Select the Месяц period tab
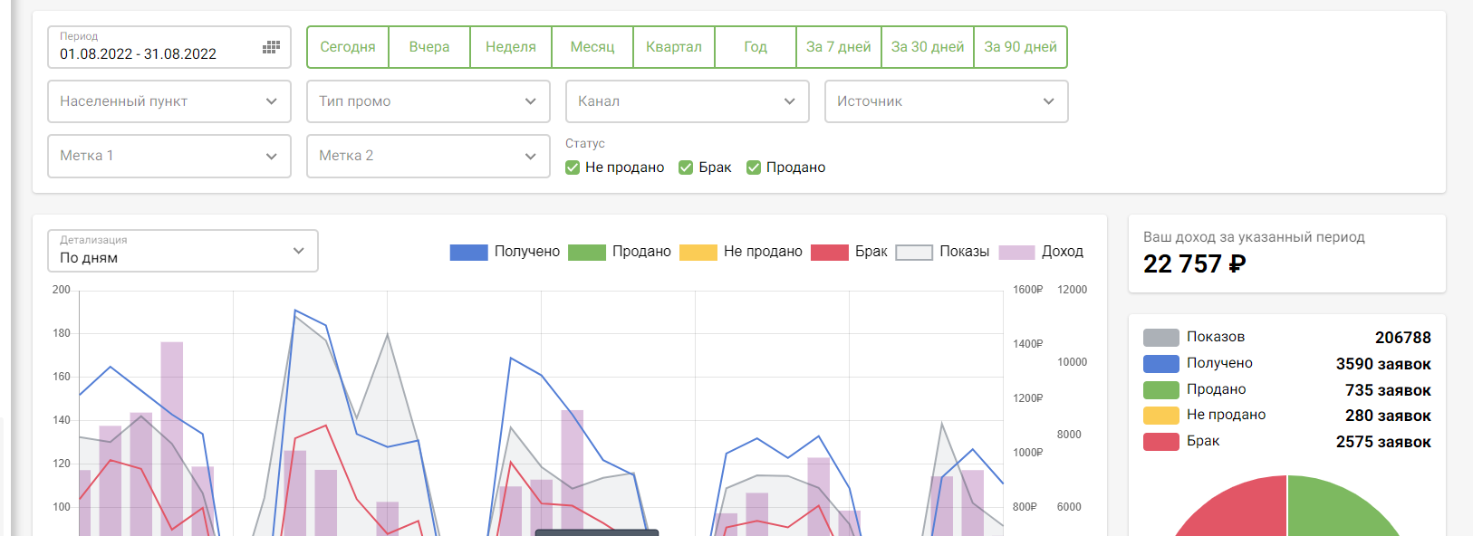This screenshot has width=1473, height=536. pos(592,47)
